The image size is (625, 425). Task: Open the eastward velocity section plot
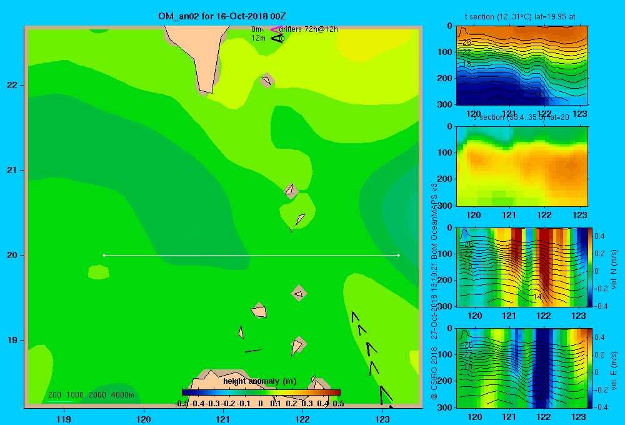(x=522, y=368)
